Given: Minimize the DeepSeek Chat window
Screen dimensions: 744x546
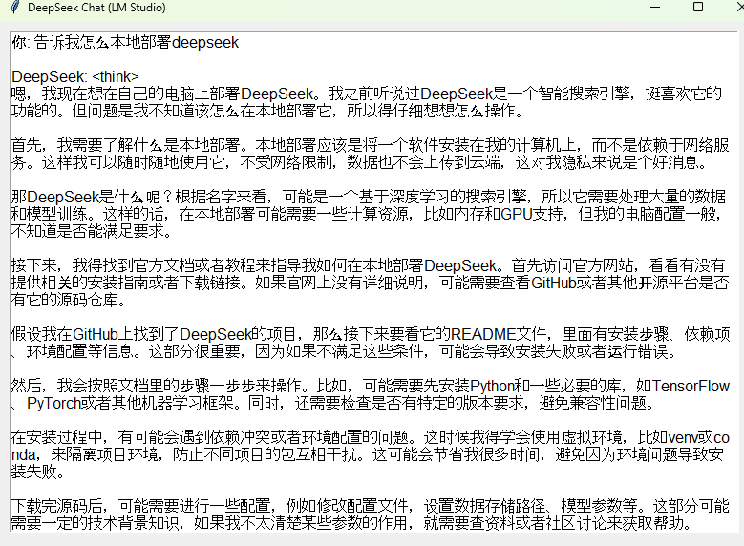Looking at the screenshot, I should pyautogui.click(x=655, y=7).
